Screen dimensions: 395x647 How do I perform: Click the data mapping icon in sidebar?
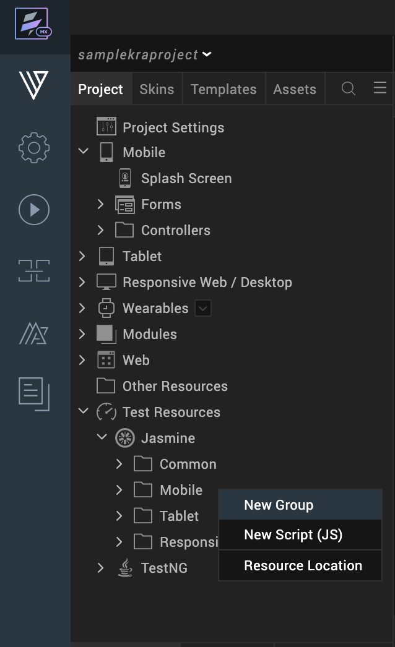pos(33,271)
